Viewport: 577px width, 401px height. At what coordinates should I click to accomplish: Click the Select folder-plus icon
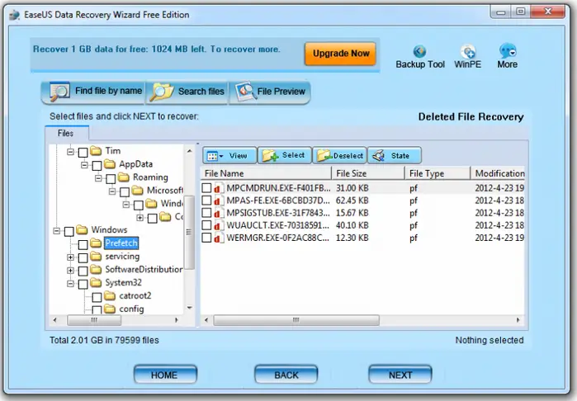click(x=270, y=156)
